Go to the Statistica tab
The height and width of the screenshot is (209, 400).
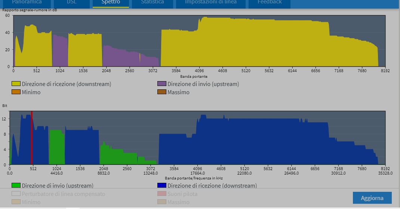(x=152, y=2)
